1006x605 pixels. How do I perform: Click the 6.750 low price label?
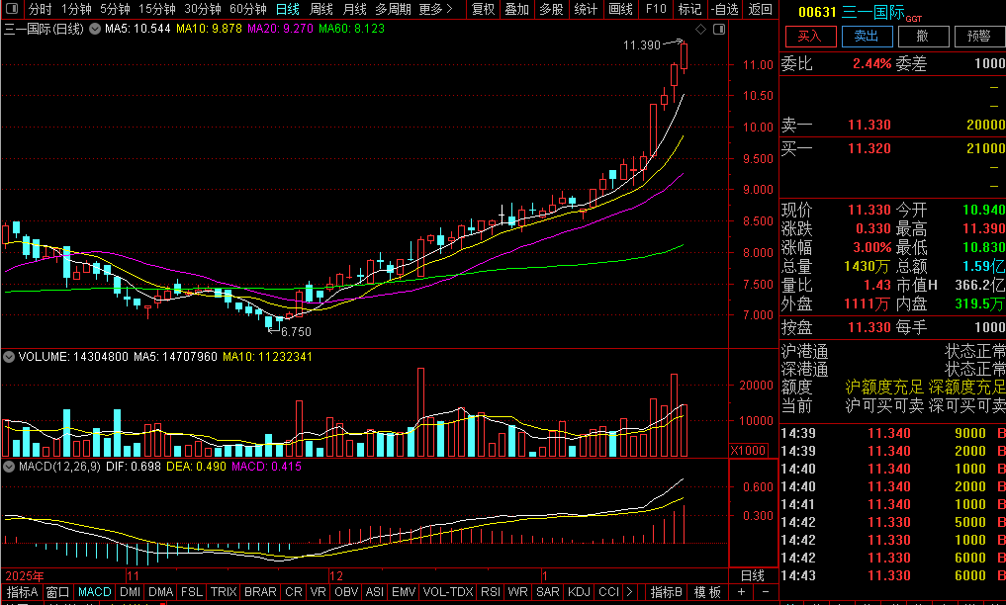click(x=296, y=332)
